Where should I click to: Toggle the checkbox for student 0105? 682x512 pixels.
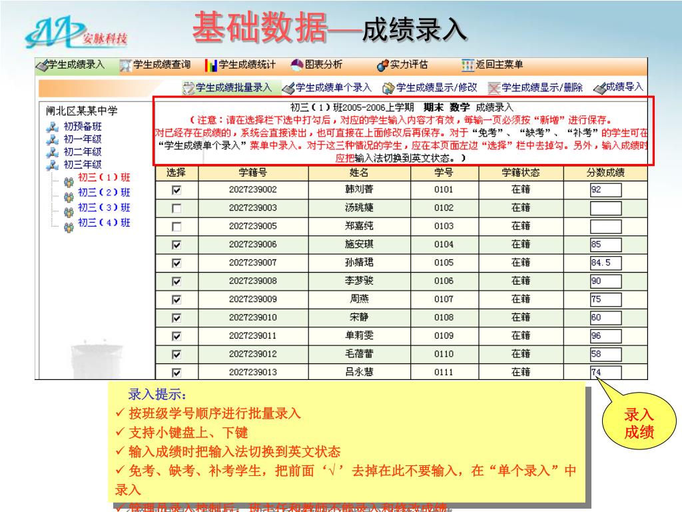(176, 263)
